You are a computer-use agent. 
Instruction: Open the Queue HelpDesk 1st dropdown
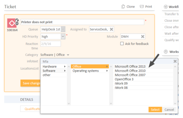63,29
